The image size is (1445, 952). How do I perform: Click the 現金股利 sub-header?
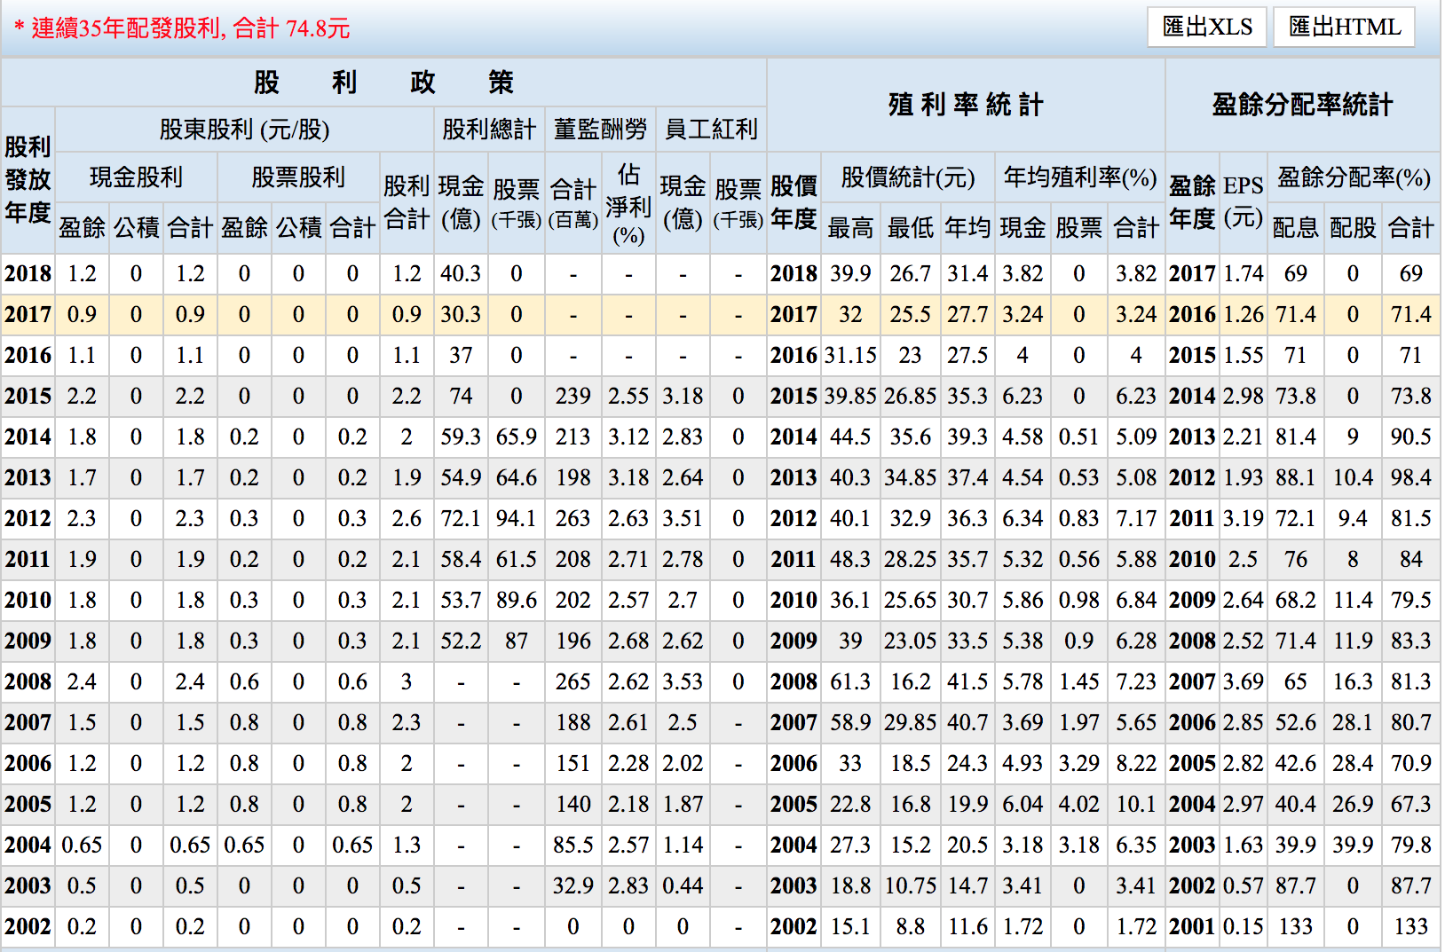point(136,177)
